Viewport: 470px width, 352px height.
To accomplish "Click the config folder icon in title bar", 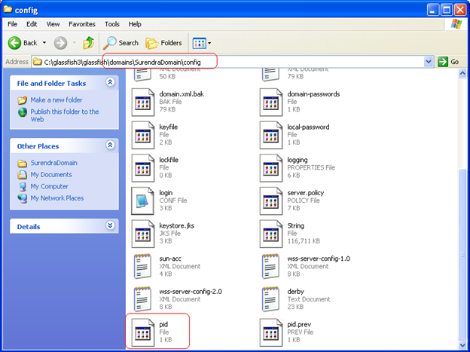I will coord(8,10).
